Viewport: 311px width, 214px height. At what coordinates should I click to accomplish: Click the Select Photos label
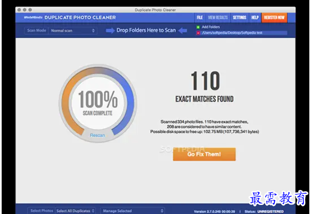pos(42,211)
